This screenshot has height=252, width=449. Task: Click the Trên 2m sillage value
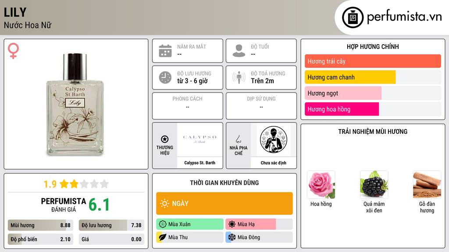(x=262, y=81)
